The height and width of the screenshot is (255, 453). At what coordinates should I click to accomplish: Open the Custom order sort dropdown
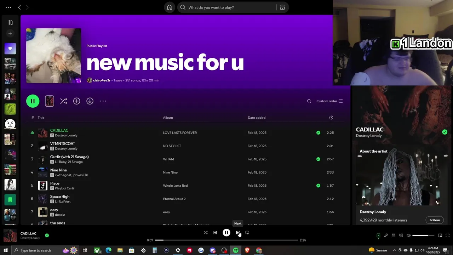[x=329, y=101]
